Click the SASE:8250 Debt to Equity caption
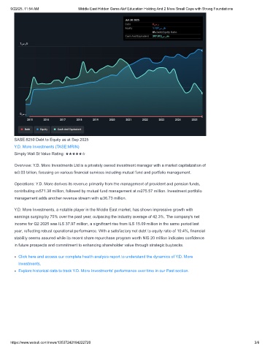Viewport: 270px width, 351px height. (51, 140)
